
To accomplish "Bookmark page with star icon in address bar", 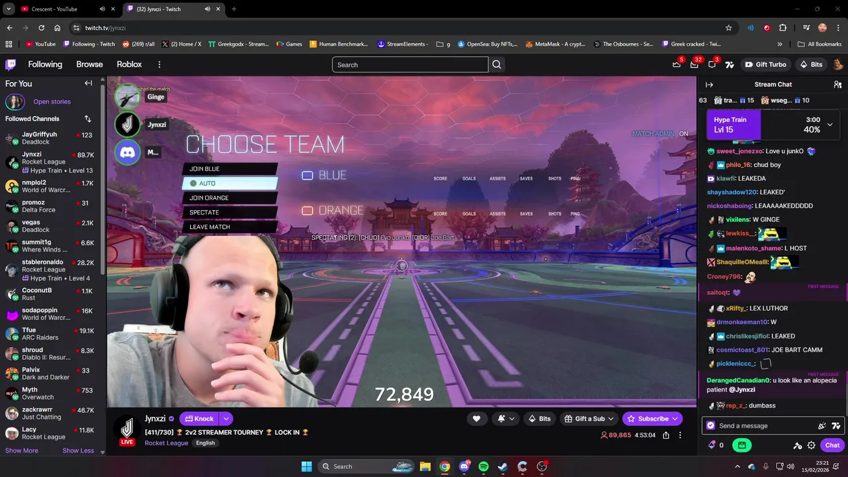I will [729, 28].
